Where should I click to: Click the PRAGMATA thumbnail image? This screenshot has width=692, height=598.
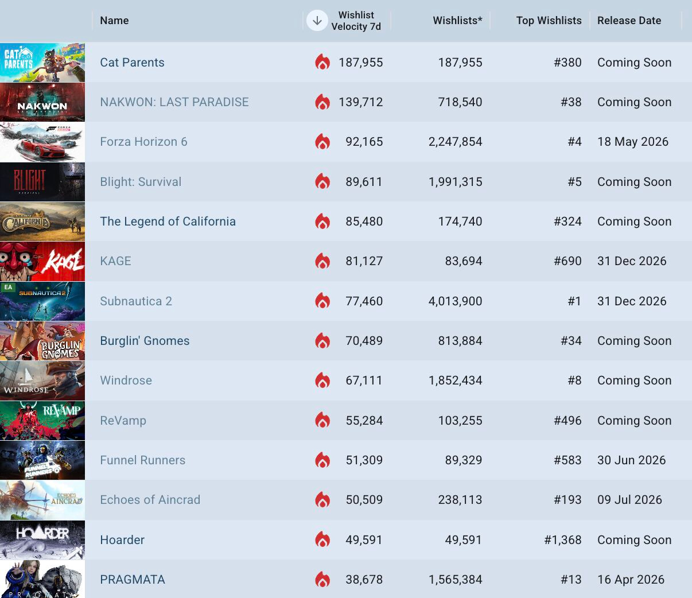click(x=42, y=579)
